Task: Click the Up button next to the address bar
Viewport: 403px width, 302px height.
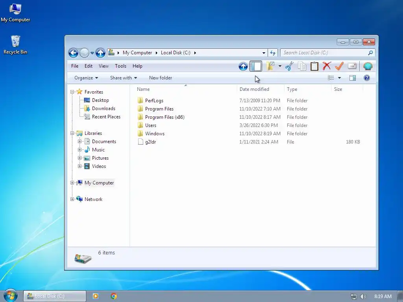Action: pyautogui.click(x=100, y=53)
